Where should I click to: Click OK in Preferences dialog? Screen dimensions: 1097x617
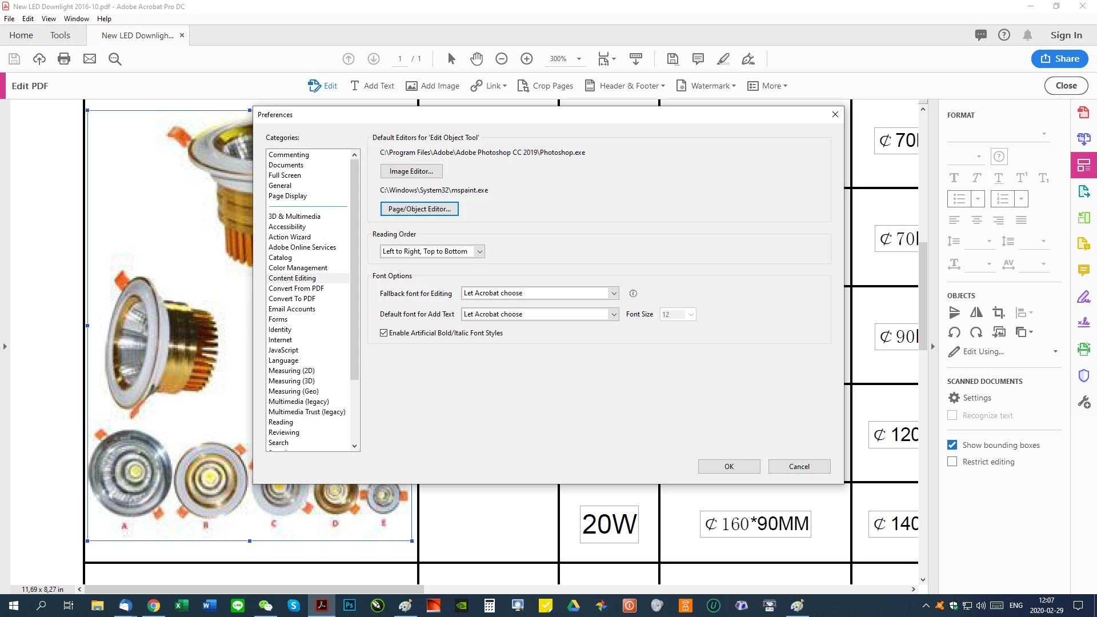728,467
